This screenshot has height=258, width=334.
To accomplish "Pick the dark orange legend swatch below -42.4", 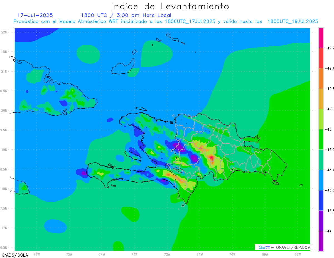I will (321, 78).
